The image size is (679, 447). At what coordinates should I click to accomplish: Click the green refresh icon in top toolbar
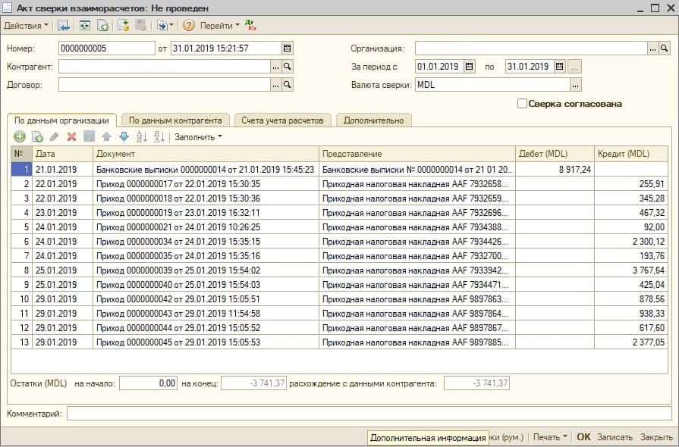[x=85, y=26]
